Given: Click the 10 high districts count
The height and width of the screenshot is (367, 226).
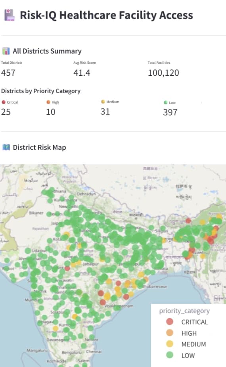Looking at the screenshot, I should click(50, 112).
